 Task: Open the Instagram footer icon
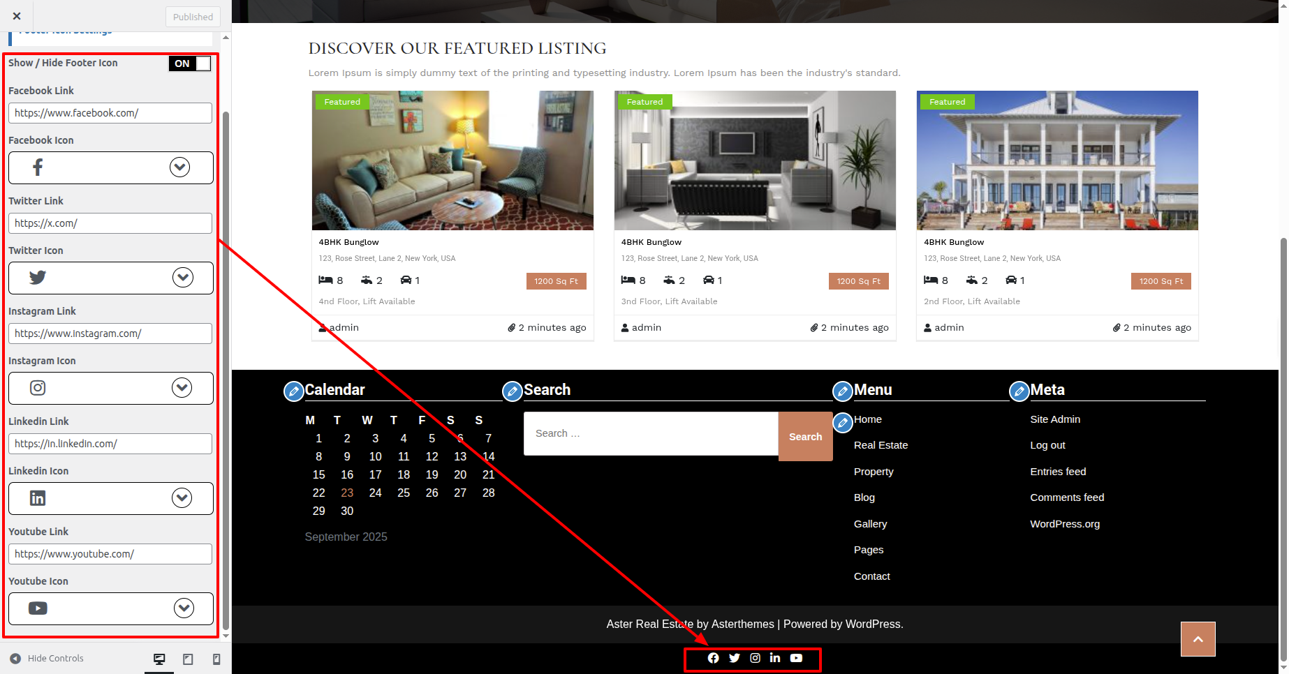tap(755, 658)
